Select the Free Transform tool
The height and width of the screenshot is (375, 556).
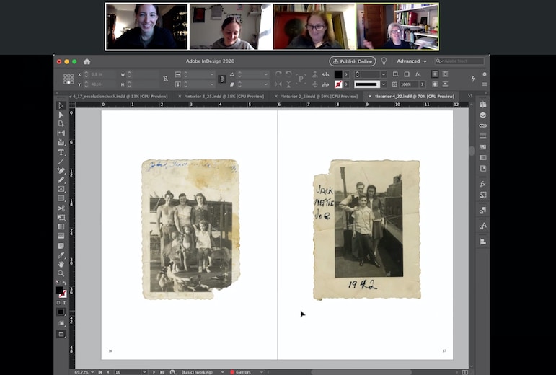click(61, 217)
